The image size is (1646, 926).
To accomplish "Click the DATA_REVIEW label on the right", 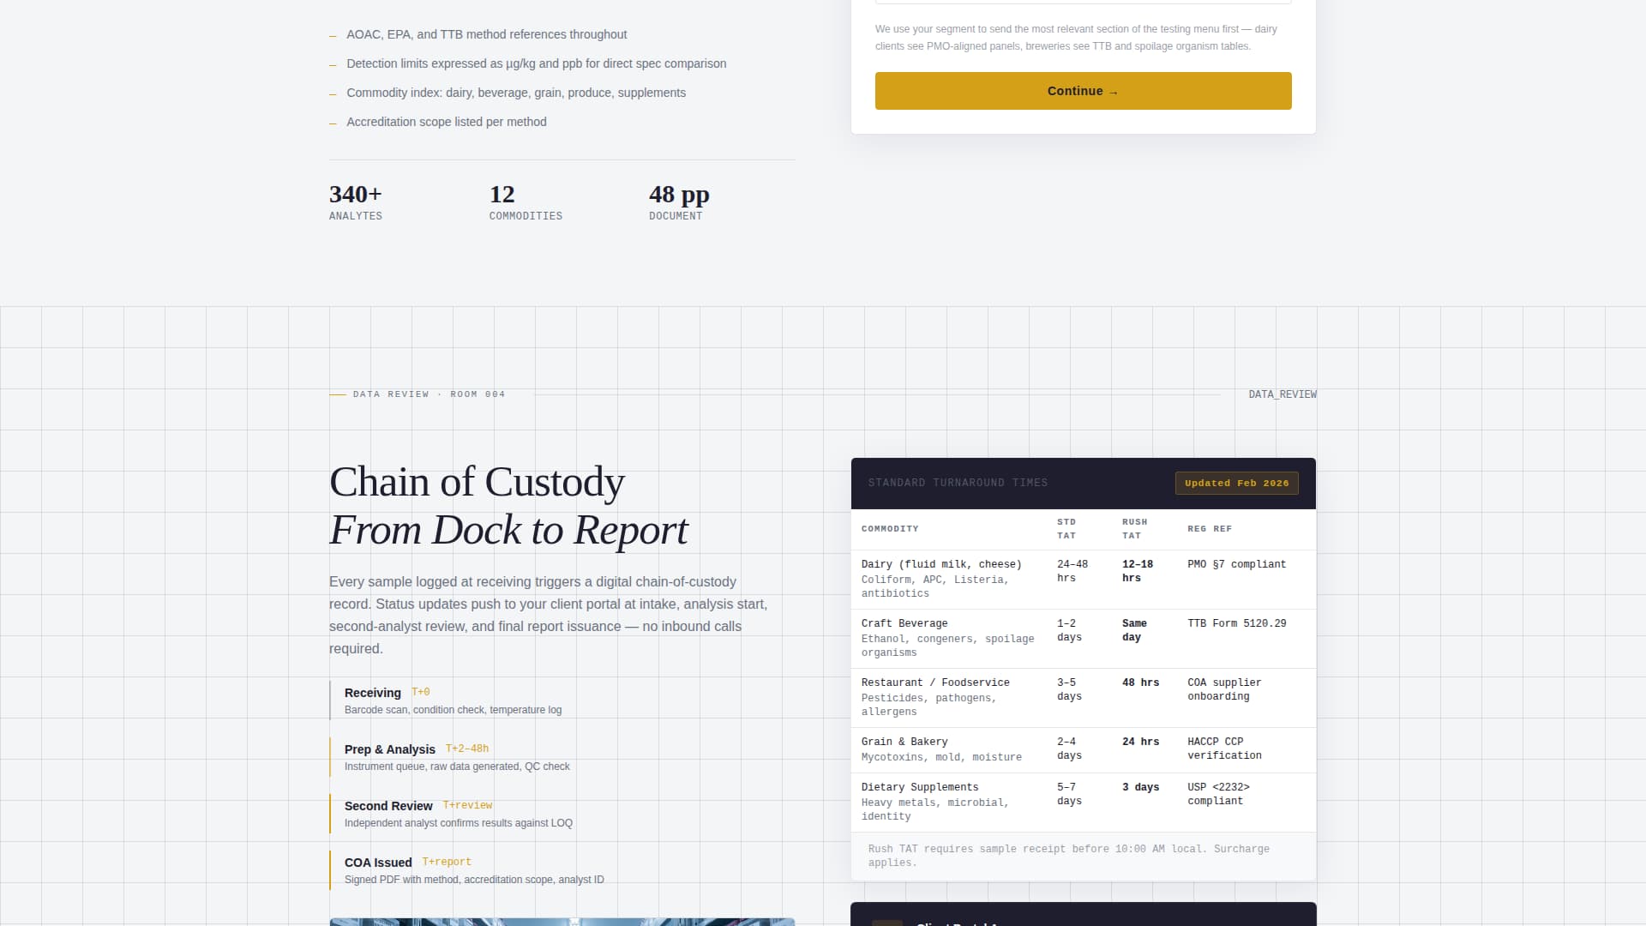I will tap(1283, 394).
